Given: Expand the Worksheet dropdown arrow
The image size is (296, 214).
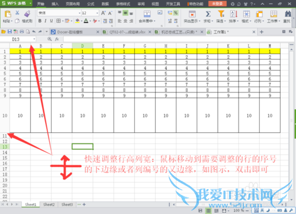Looking at the screenshot, I should 279,21.
